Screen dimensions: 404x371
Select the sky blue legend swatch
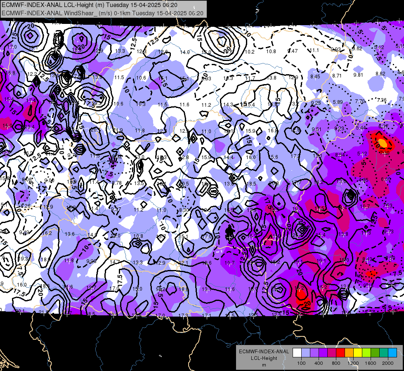(392, 353)
